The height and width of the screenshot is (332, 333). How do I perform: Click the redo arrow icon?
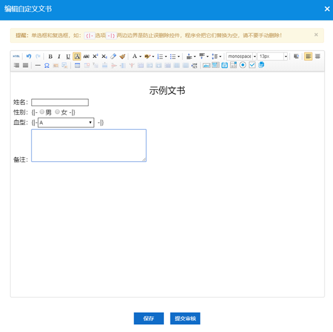(x=38, y=56)
